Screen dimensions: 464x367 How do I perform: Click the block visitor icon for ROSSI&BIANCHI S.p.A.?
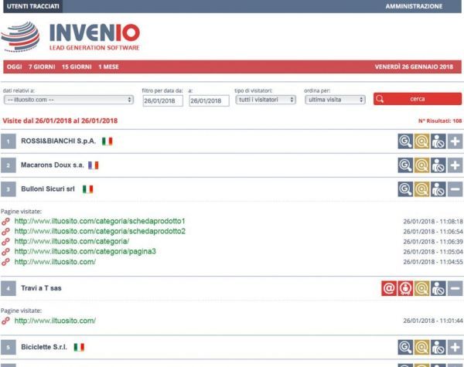point(438,141)
